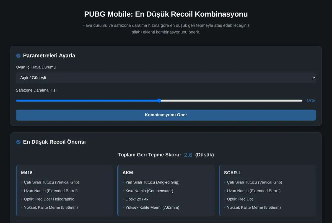Click Yan Silah Tutucu (Angled Grip) line
The image size is (332, 223).
coord(152,182)
